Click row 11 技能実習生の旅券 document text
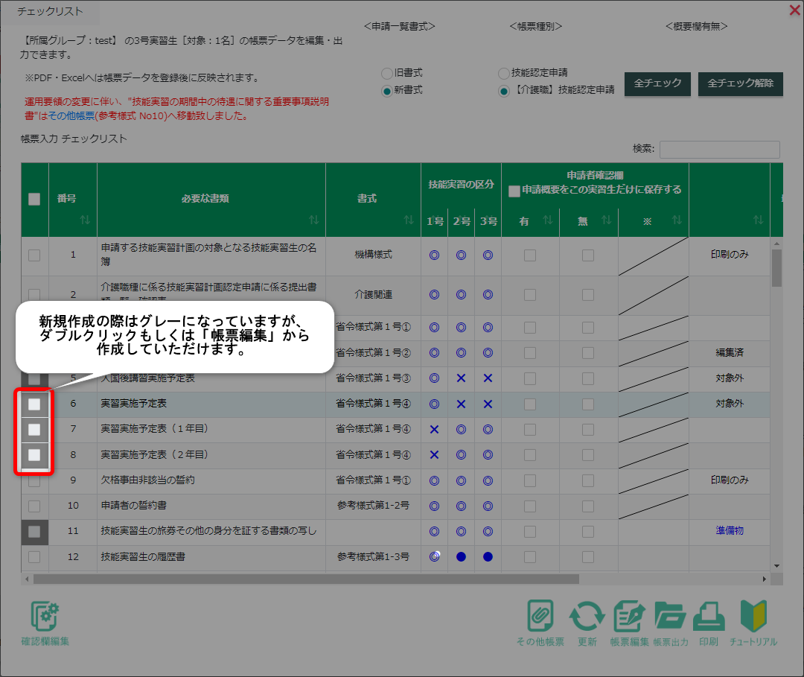 pos(208,531)
